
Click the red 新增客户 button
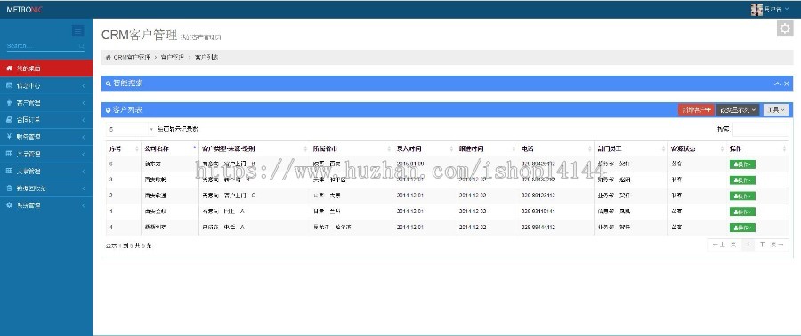[x=696, y=109]
